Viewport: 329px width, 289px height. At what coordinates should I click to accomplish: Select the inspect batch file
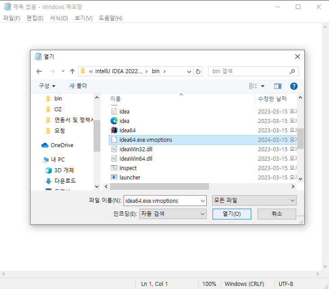[x=128, y=168]
